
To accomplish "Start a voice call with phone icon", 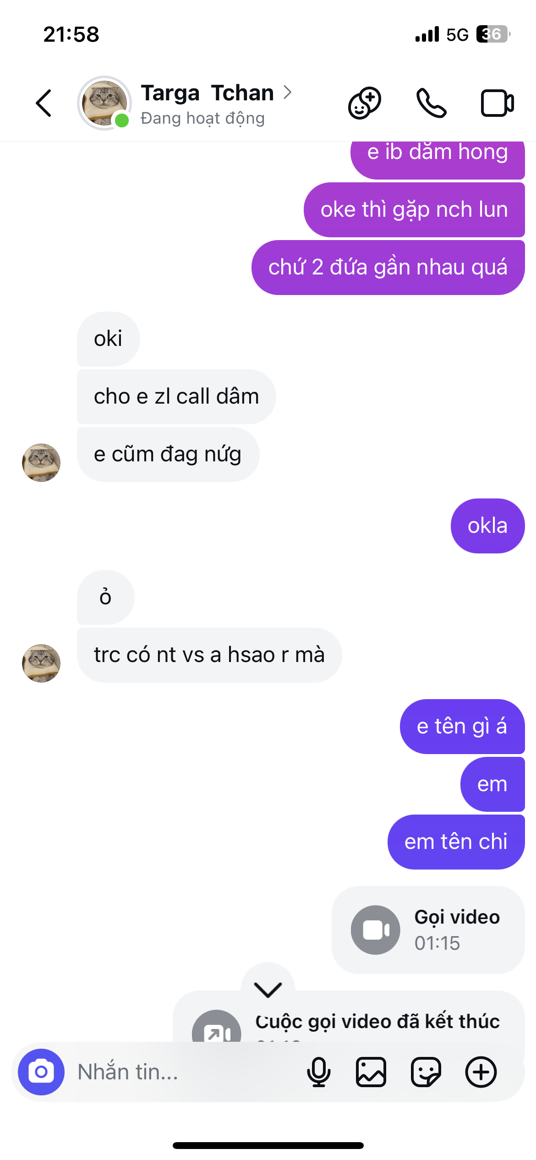I will click(431, 103).
